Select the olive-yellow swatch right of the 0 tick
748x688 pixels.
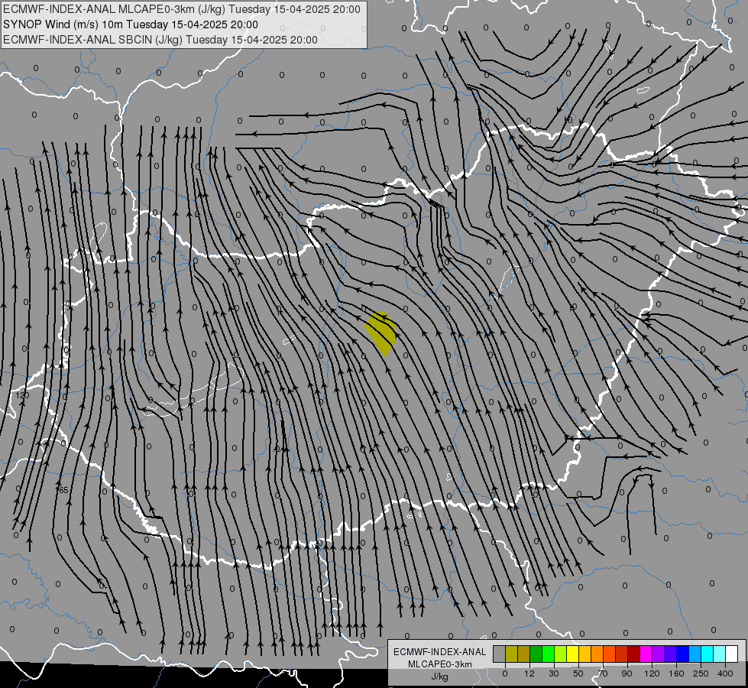coord(511,654)
